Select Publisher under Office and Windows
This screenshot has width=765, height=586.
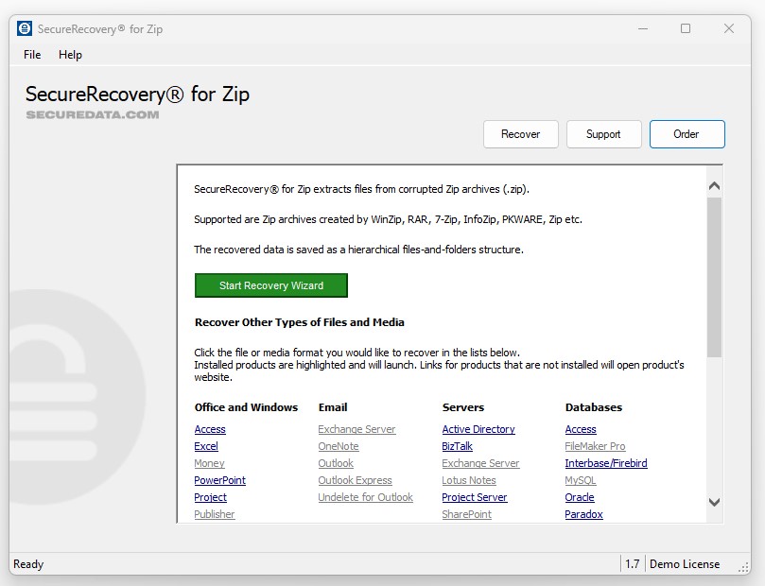(215, 514)
